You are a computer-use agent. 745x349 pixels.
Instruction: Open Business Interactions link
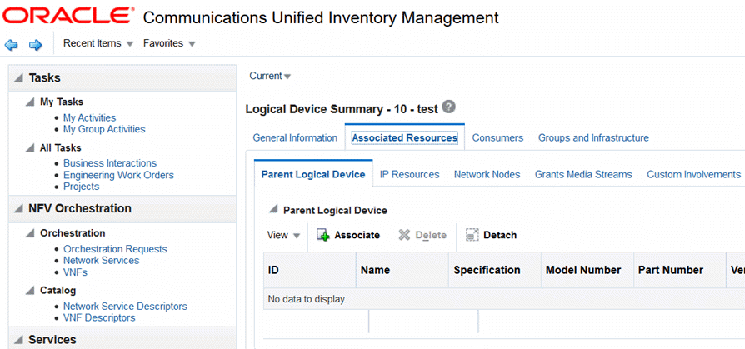110,163
